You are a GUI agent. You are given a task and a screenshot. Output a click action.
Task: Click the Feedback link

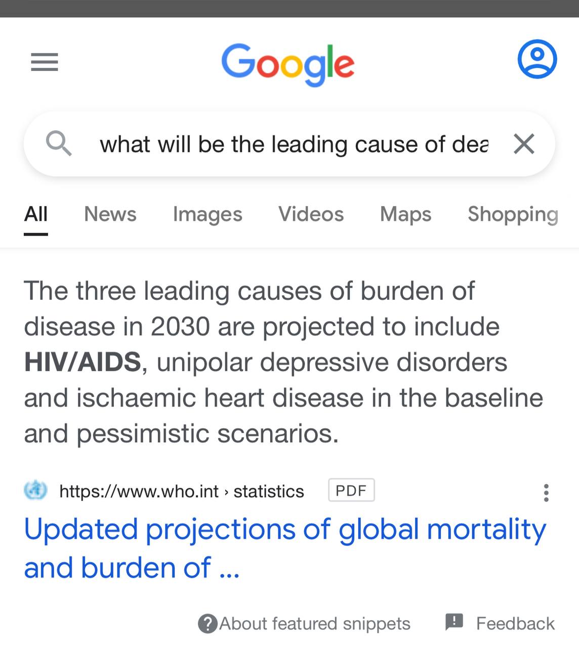[515, 624]
